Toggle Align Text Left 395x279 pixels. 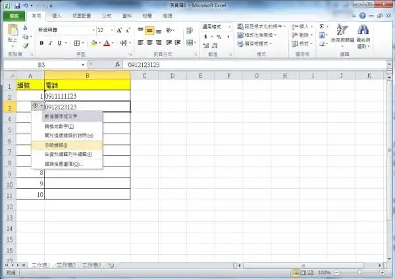tap(141, 42)
